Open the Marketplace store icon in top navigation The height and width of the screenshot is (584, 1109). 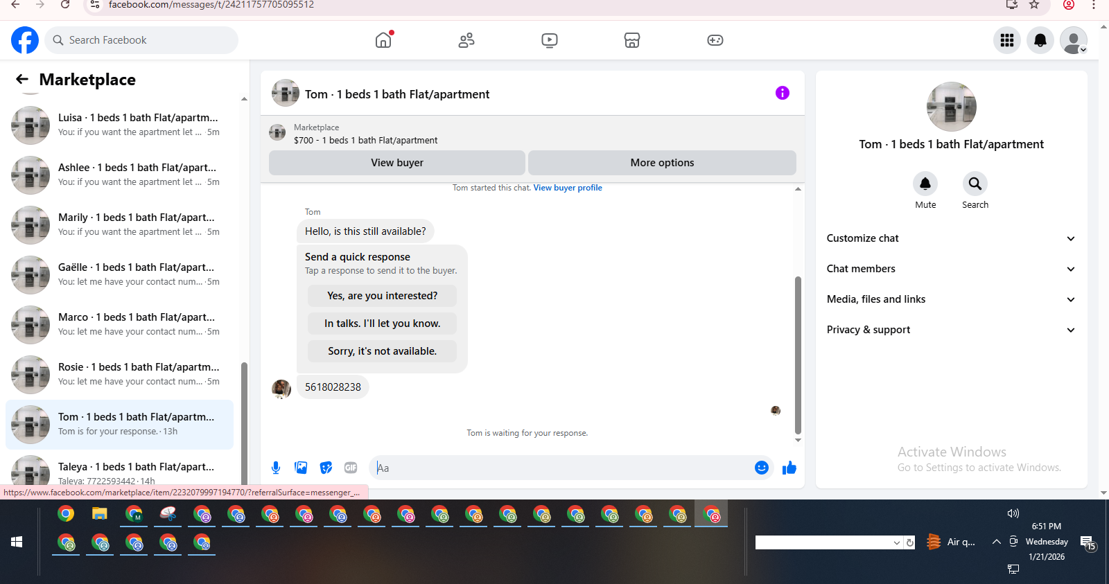click(632, 40)
